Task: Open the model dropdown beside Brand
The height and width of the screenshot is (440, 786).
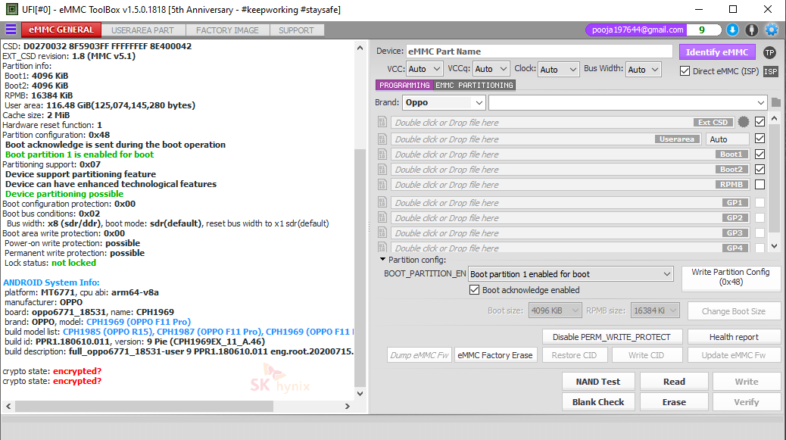Action: pyautogui.click(x=628, y=102)
